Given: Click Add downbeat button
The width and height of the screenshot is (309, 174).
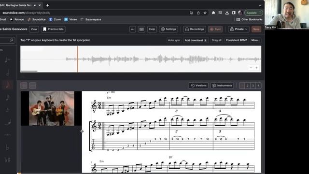Looking at the screenshot, I should (196, 40).
